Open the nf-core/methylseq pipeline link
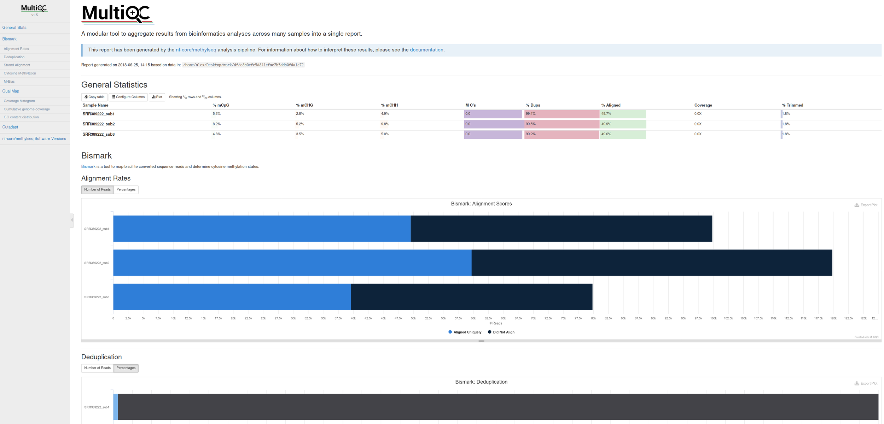Viewport: 884px width, 424px height. coord(196,50)
